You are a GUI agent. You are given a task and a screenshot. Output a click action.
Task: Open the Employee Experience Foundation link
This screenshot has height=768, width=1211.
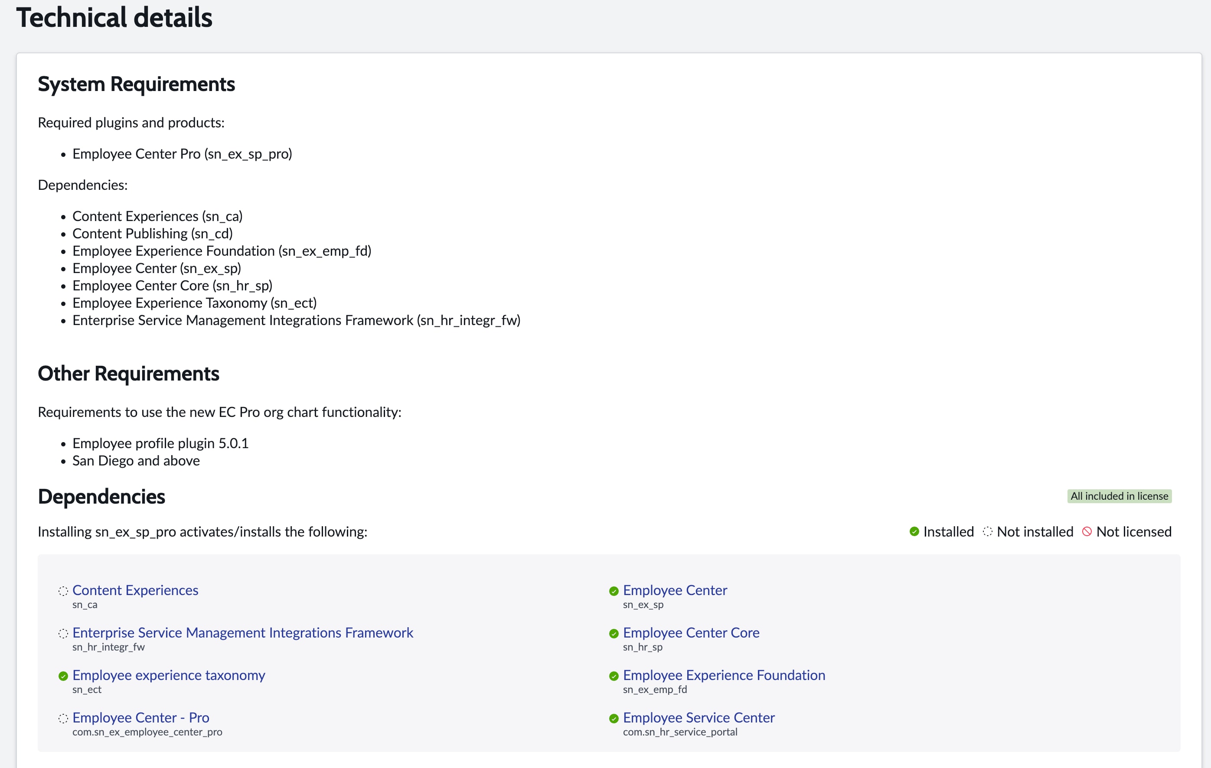click(724, 676)
